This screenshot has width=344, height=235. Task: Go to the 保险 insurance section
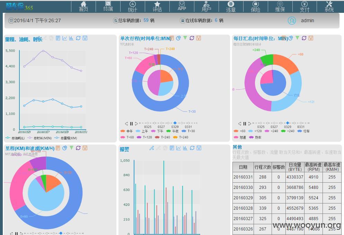(x=255, y=6)
